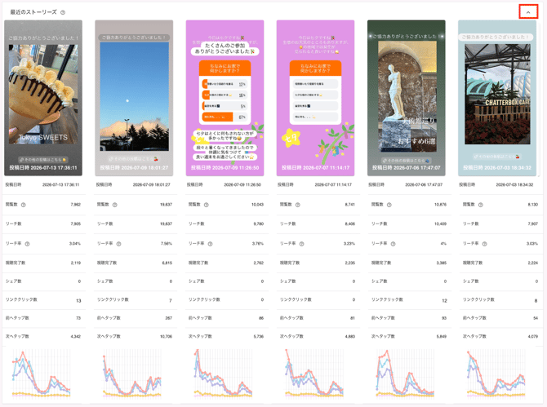Click the 次へタップ数 value 4,079
Screen dimensions: 547x407
[532, 337]
